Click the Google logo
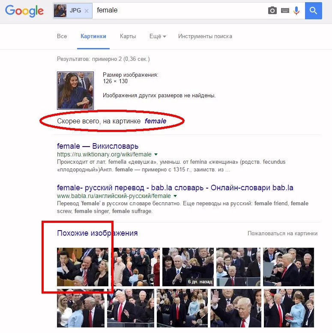332x333 pixels. 24,11
